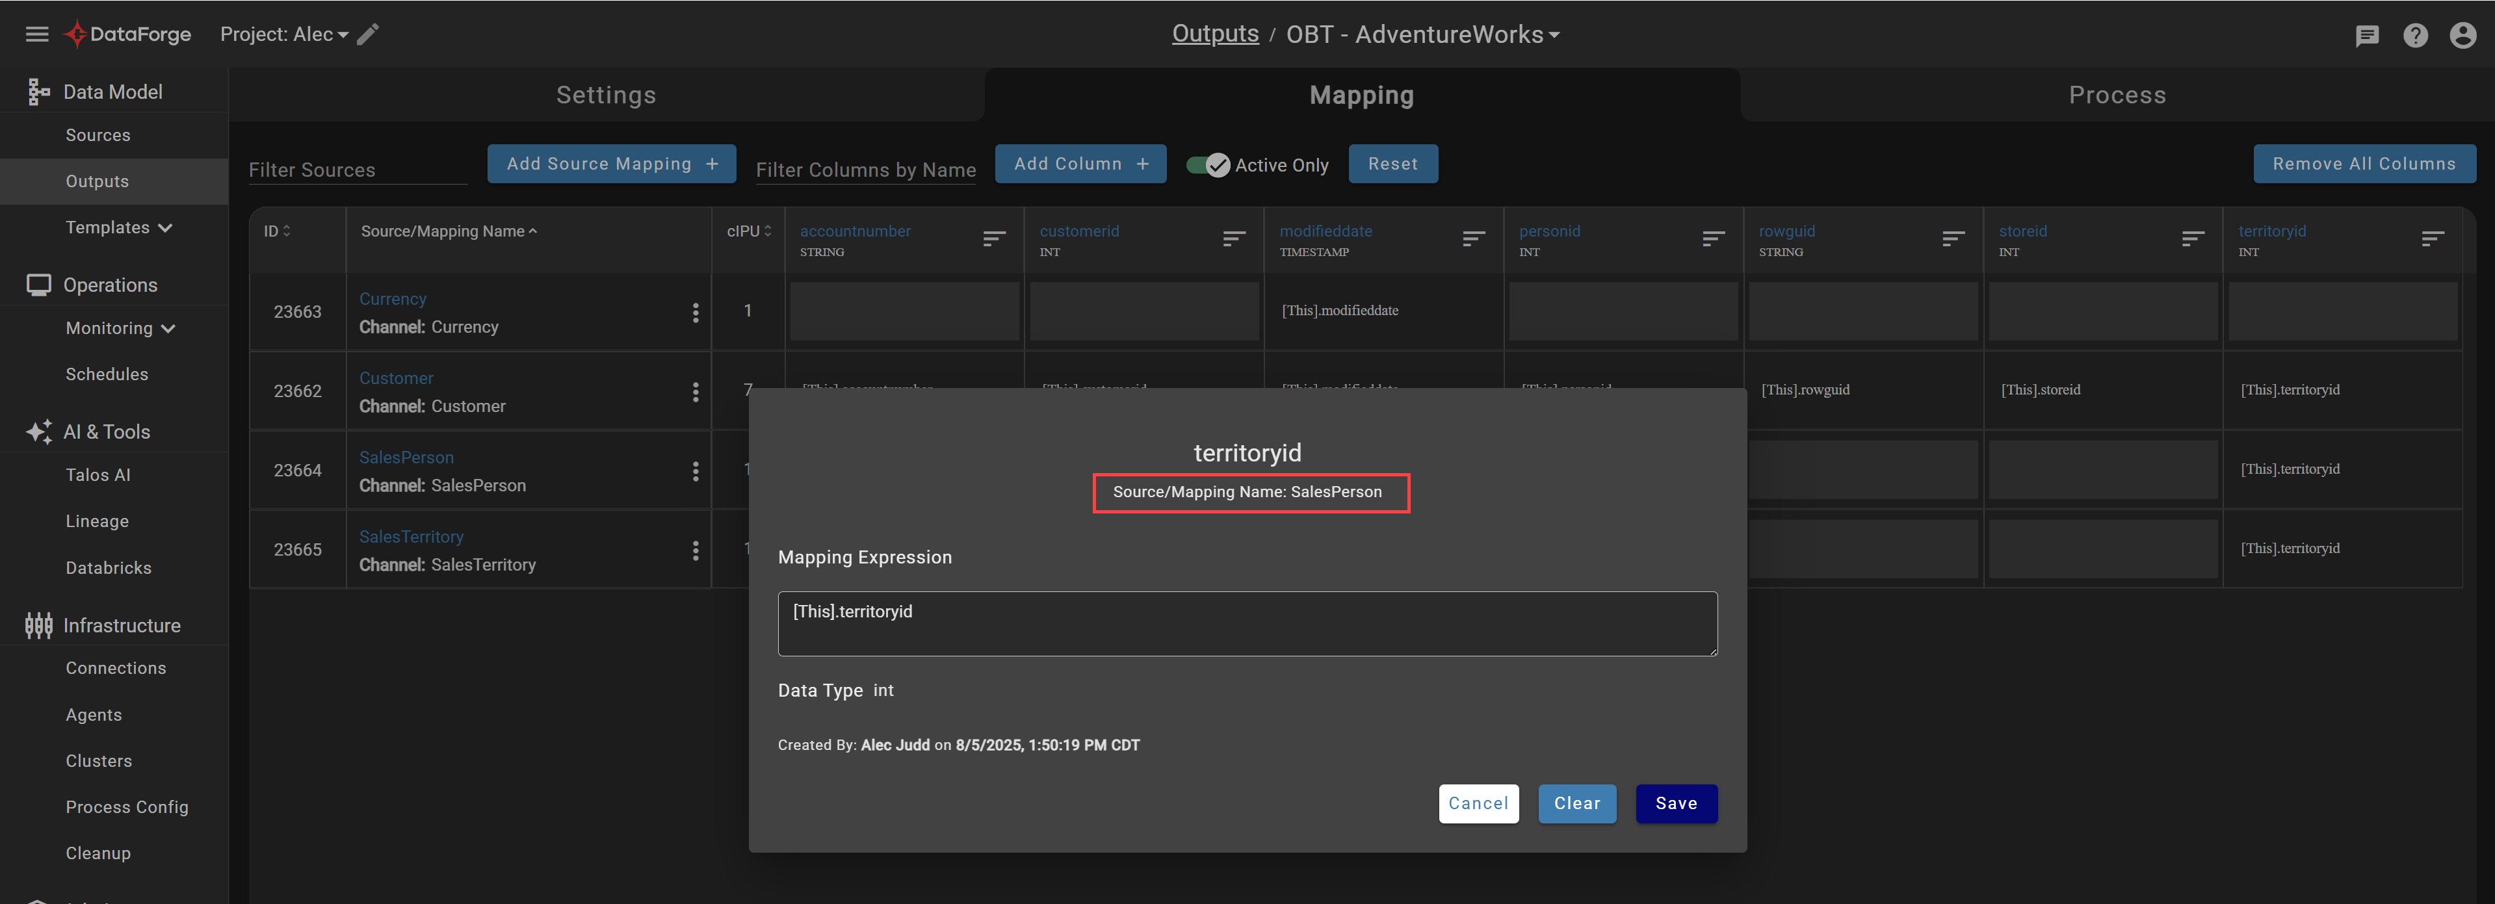Open the kebab menu on the Currency row
Image resolution: width=2495 pixels, height=904 pixels.
point(696,312)
